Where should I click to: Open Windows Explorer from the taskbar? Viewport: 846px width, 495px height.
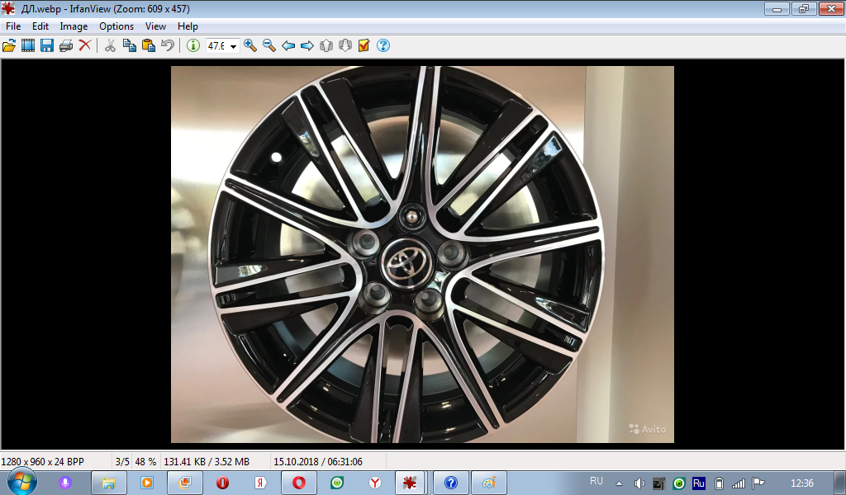109,483
